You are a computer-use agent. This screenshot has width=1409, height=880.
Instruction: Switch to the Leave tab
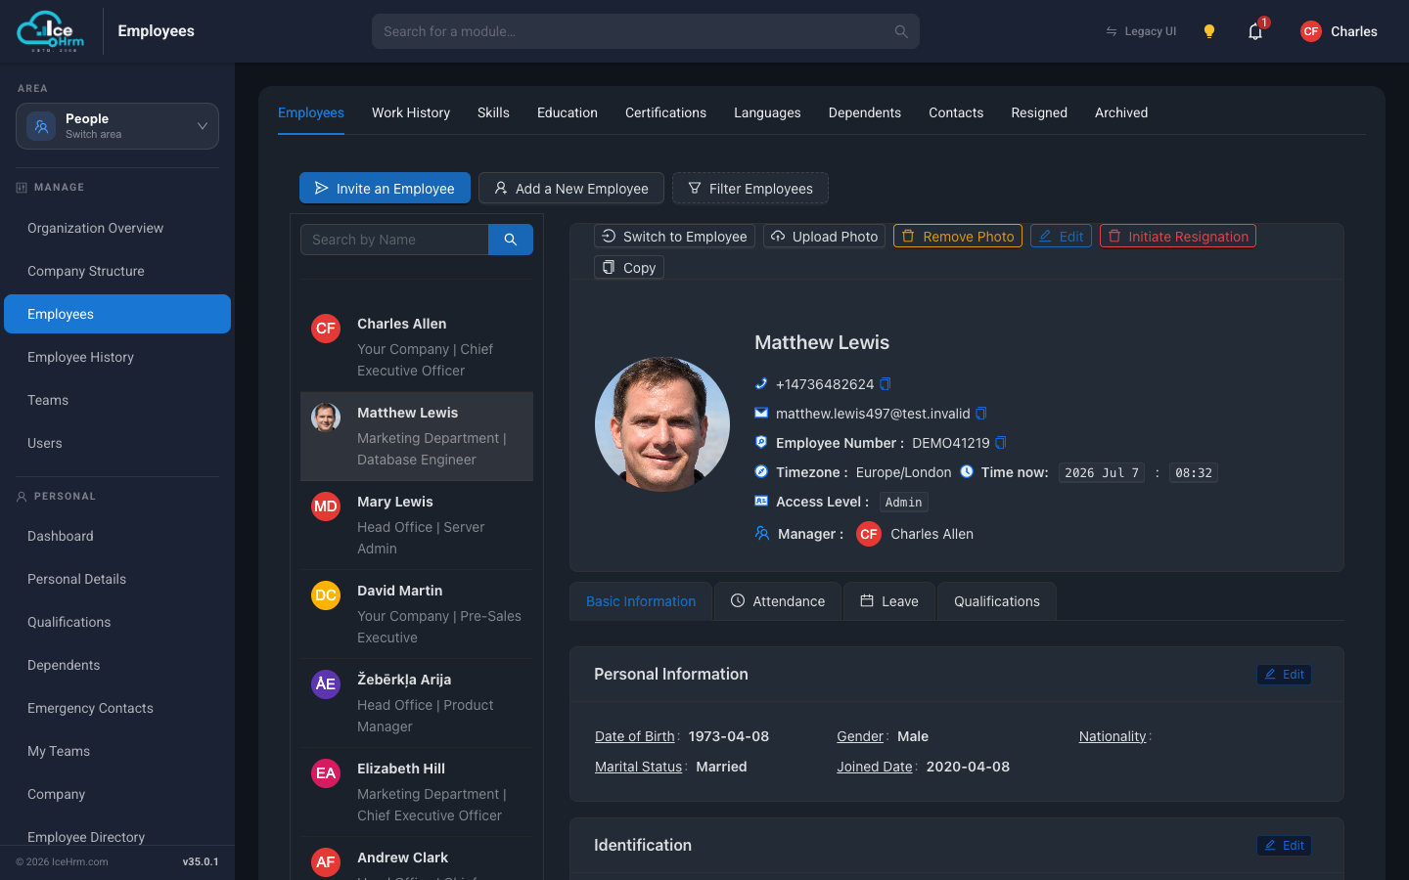coord(889,601)
